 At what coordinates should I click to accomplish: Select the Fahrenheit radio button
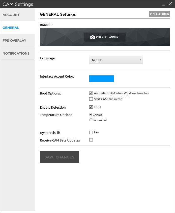91,120
